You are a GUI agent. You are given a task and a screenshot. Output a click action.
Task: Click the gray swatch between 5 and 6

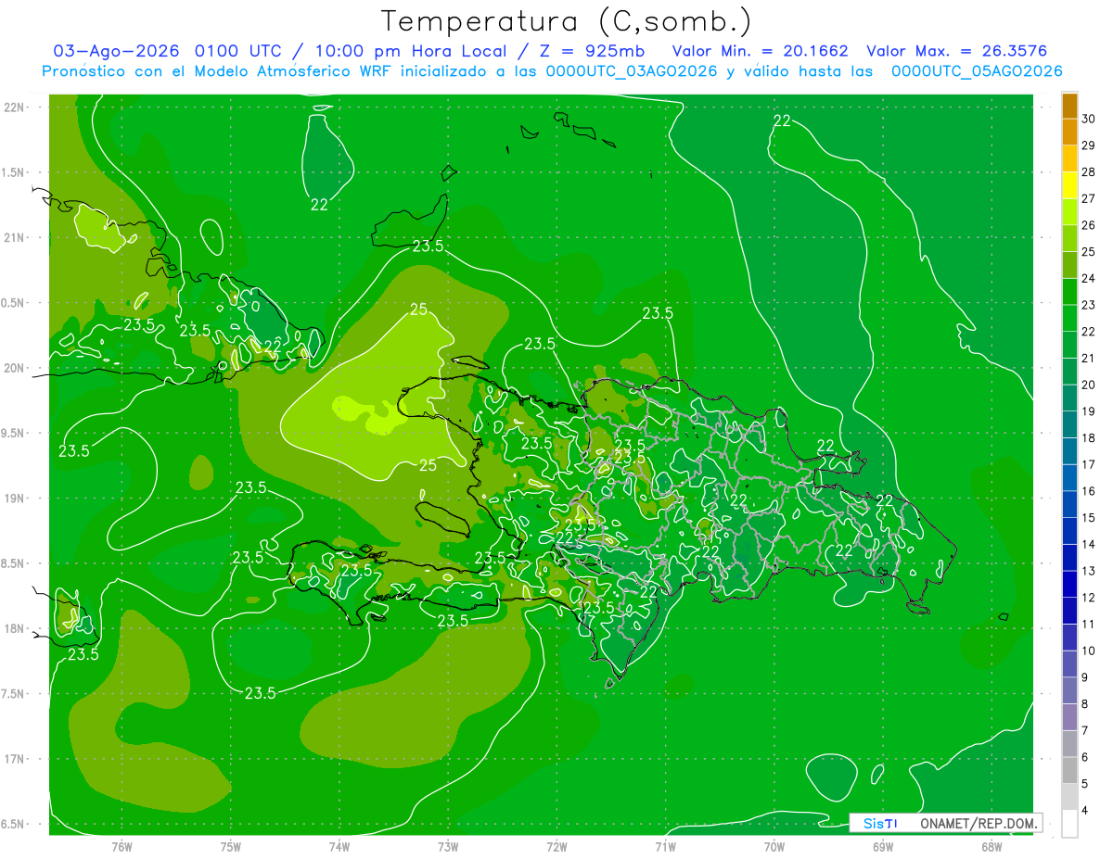point(1069,771)
